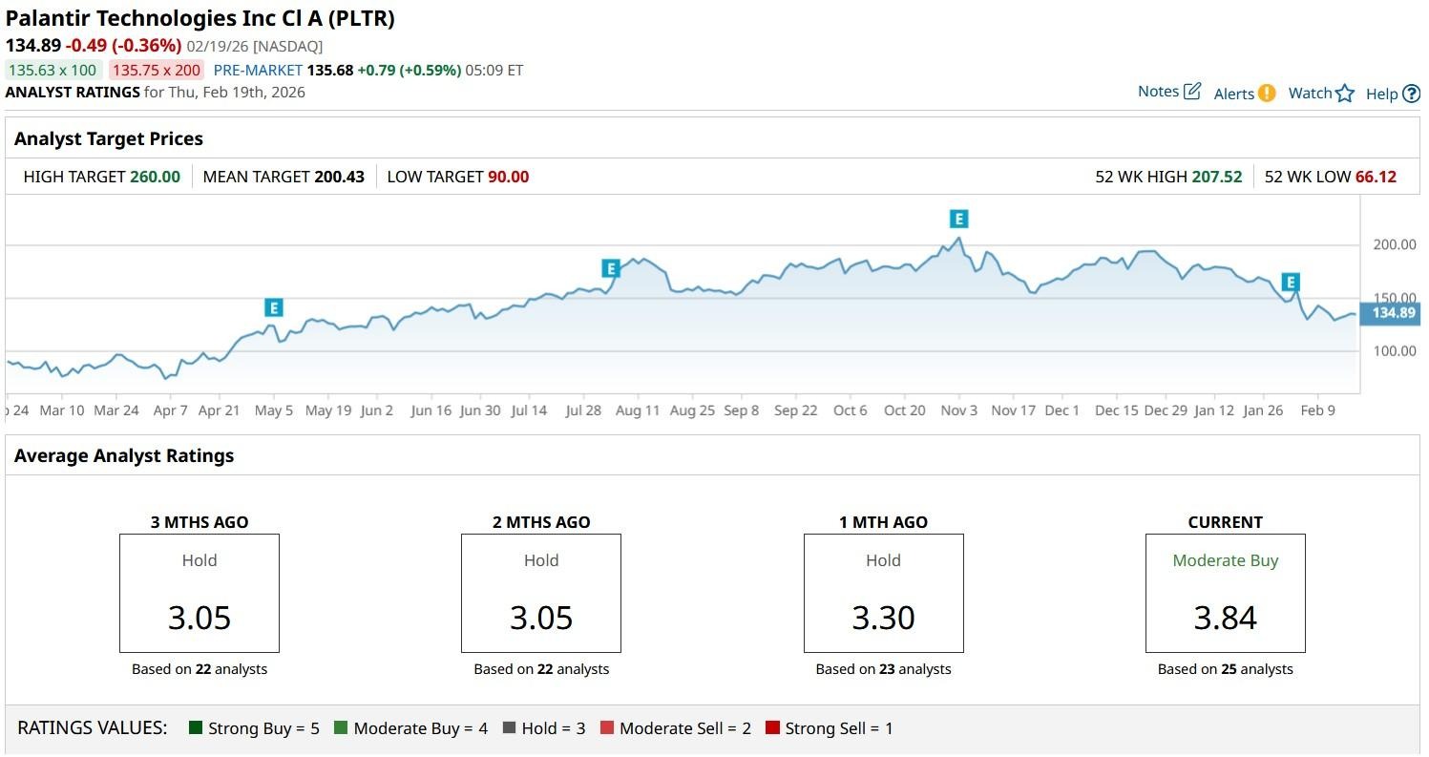
Task: Click the 3 MTHS AGO rating box
Action: click(200, 593)
